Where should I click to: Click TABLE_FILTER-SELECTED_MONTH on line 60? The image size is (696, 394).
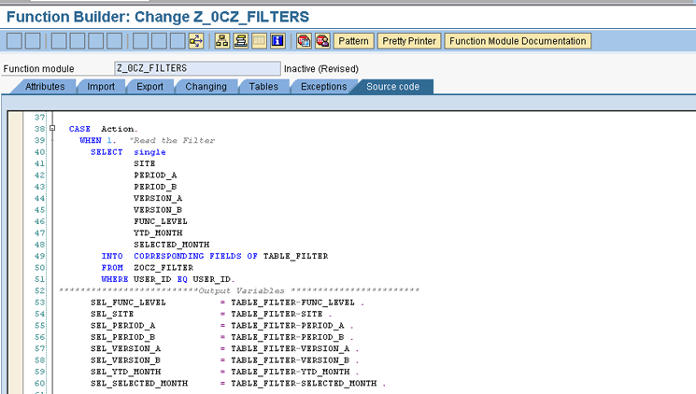coord(304,384)
